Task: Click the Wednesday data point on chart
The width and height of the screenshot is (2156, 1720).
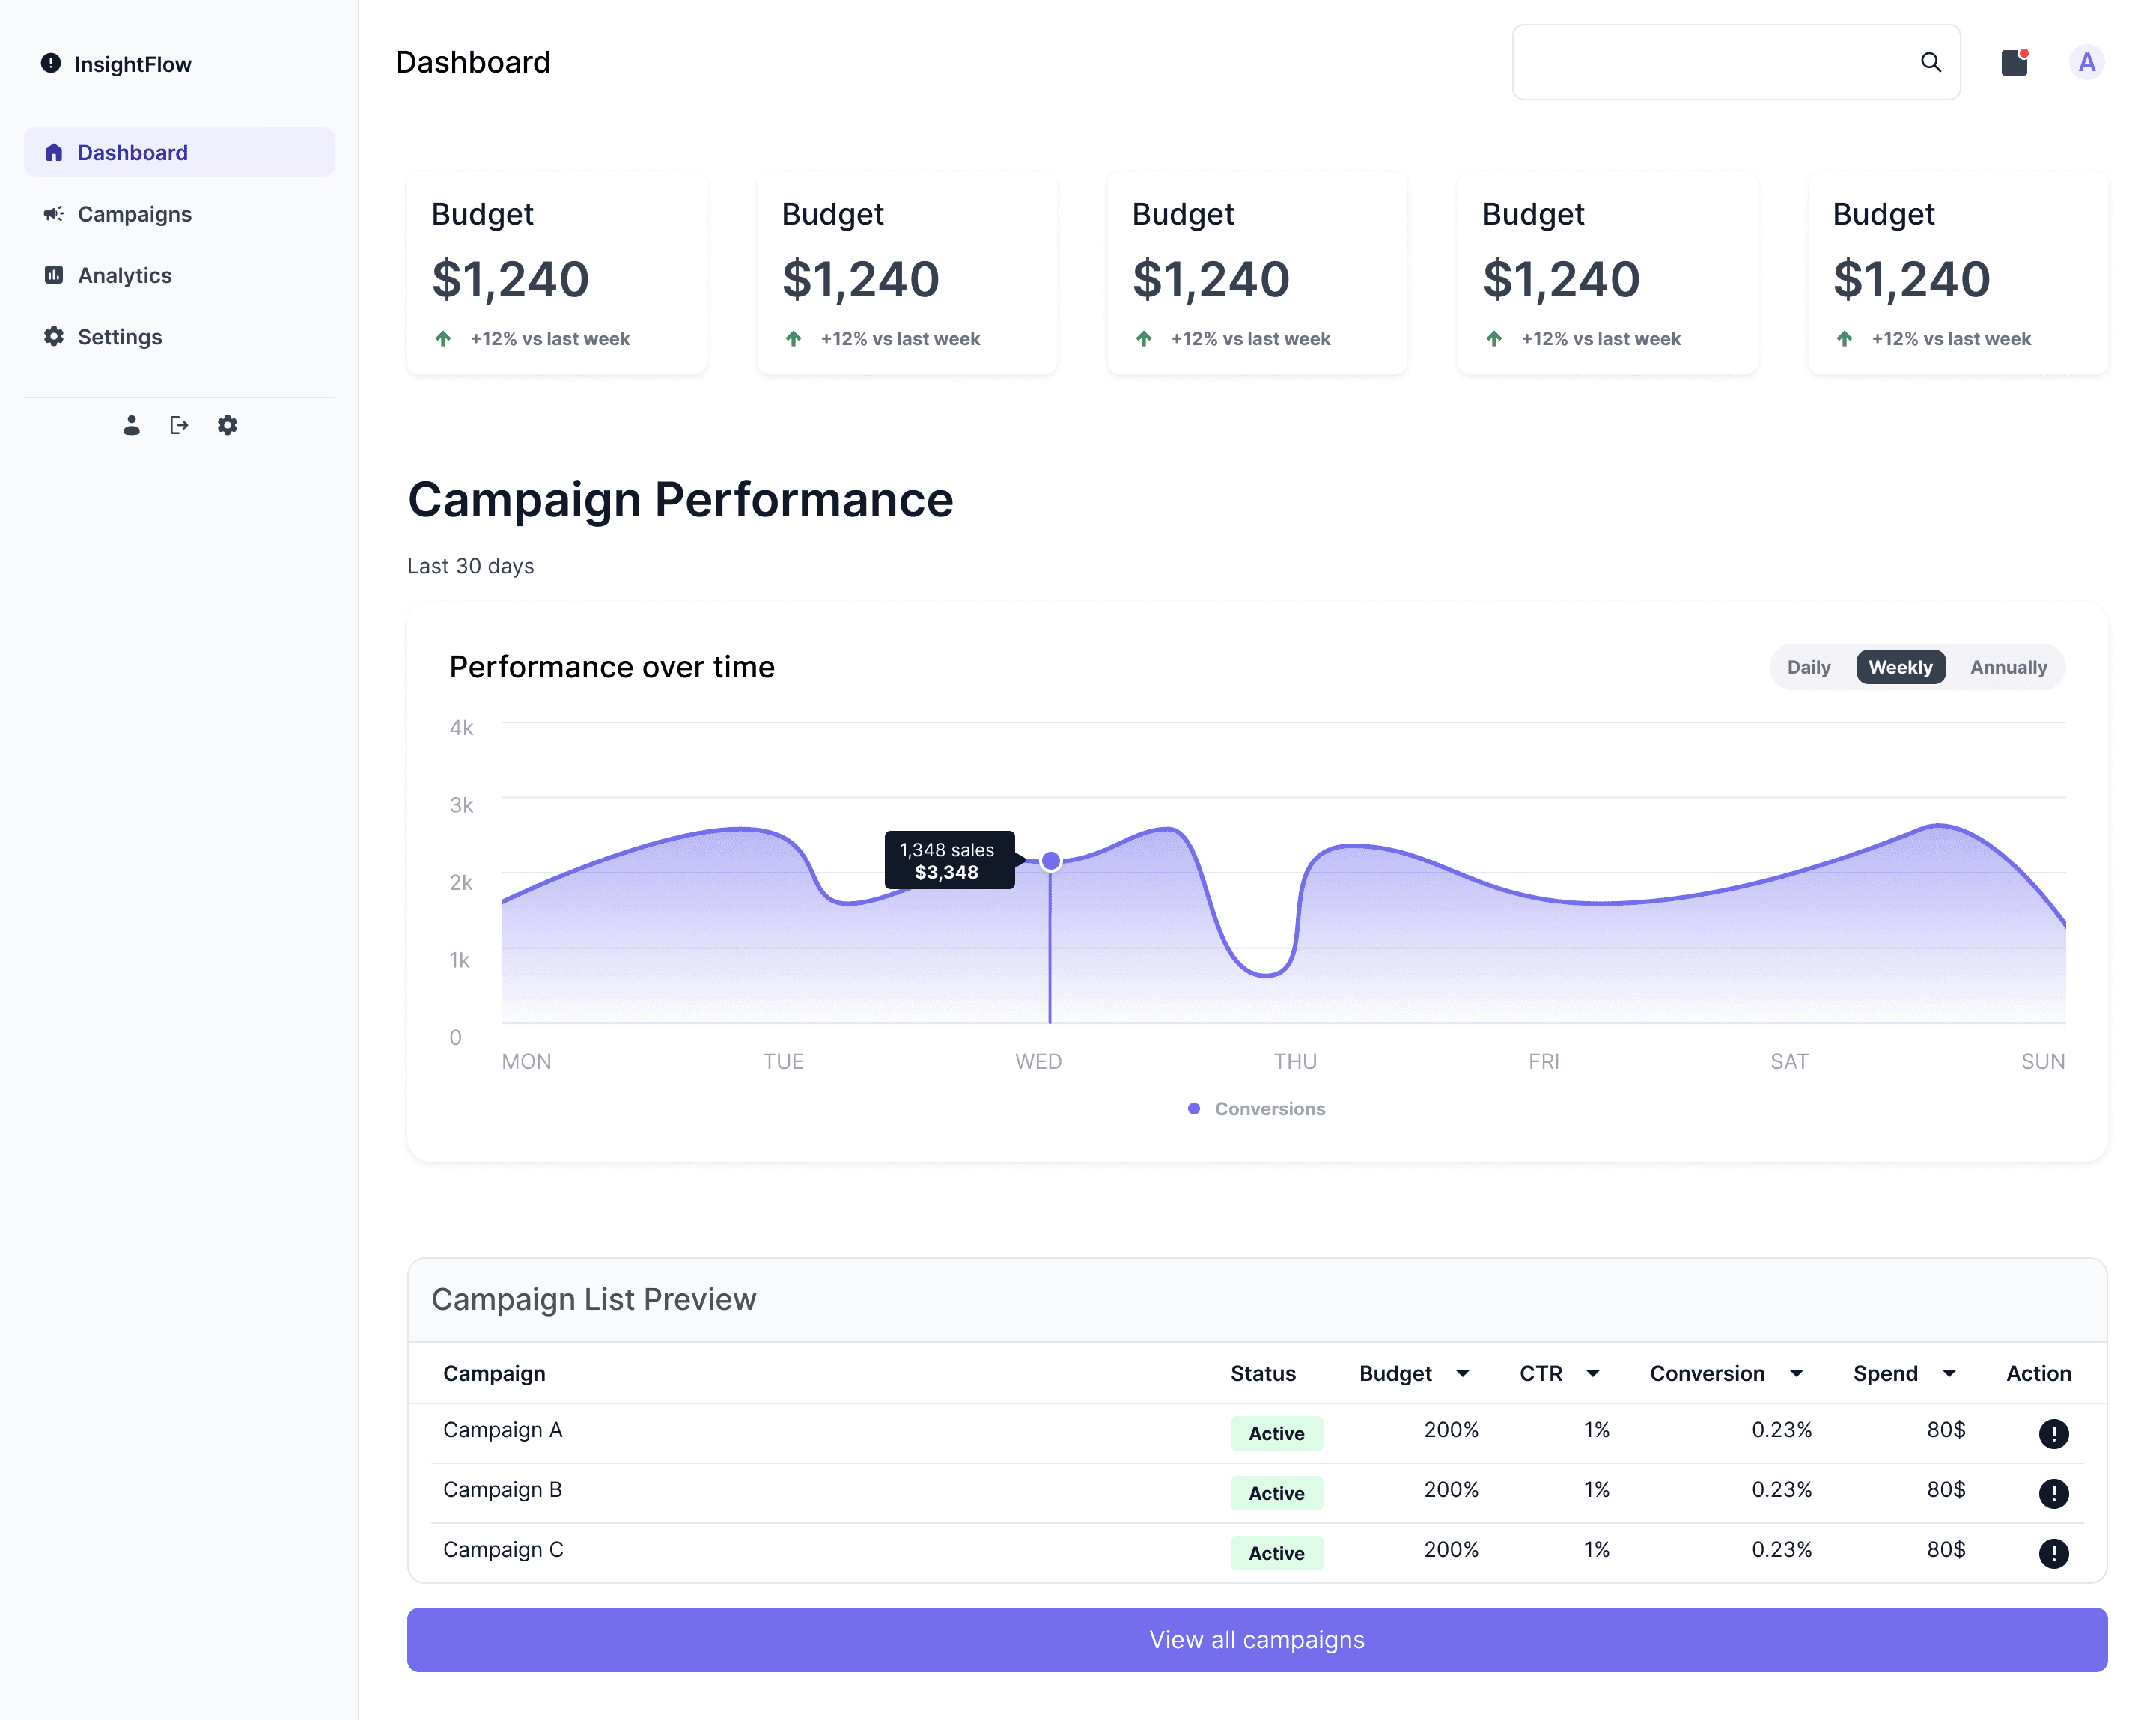Action: [x=1050, y=861]
